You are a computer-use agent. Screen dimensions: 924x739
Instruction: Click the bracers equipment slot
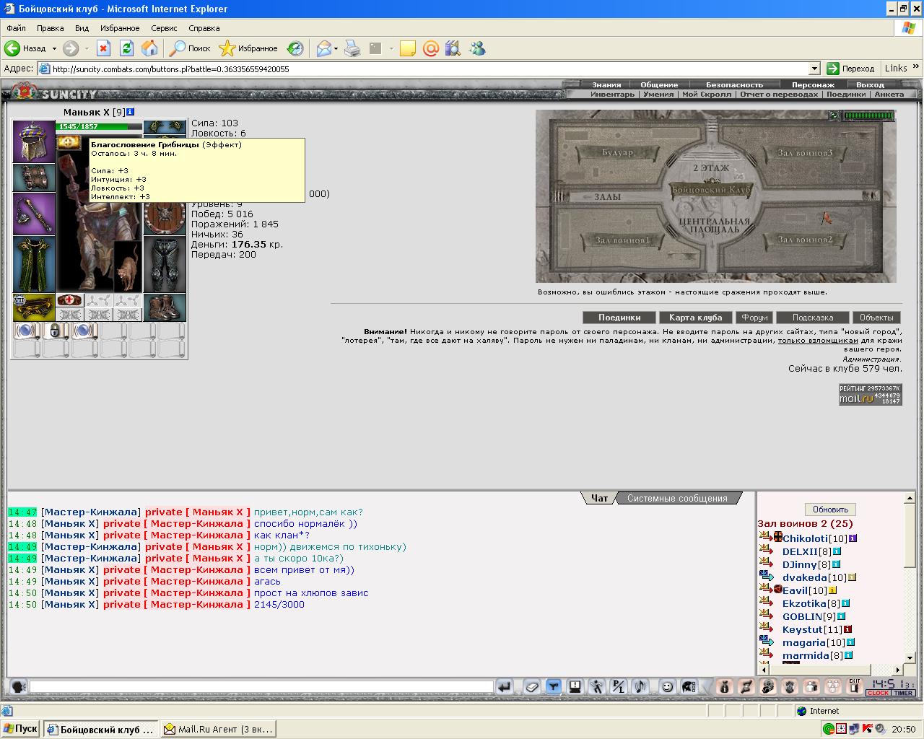(34, 178)
